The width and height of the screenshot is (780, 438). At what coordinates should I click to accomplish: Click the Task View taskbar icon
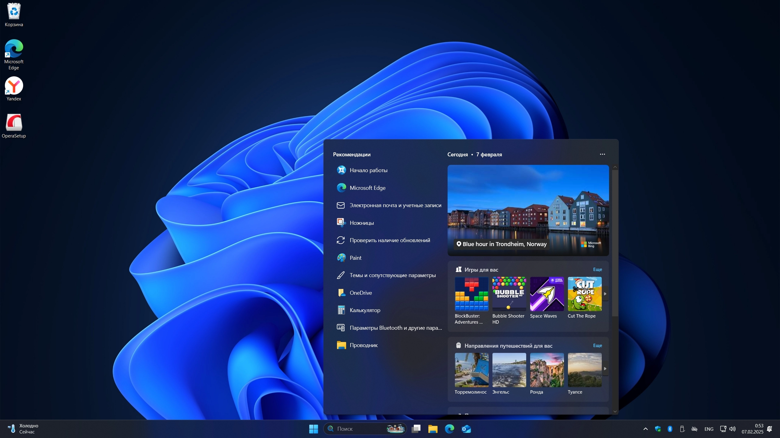tap(416, 429)
